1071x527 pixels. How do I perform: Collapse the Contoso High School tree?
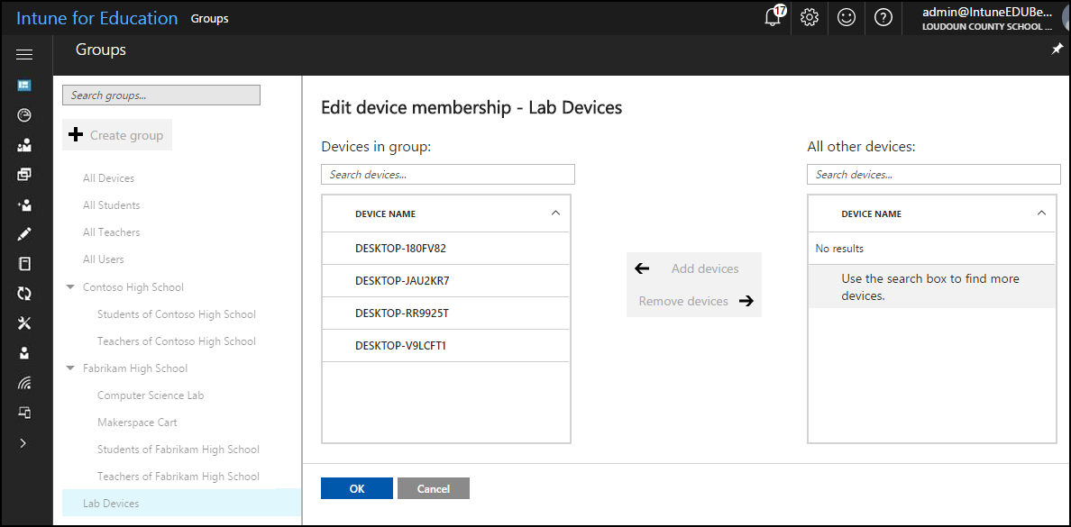70,287
